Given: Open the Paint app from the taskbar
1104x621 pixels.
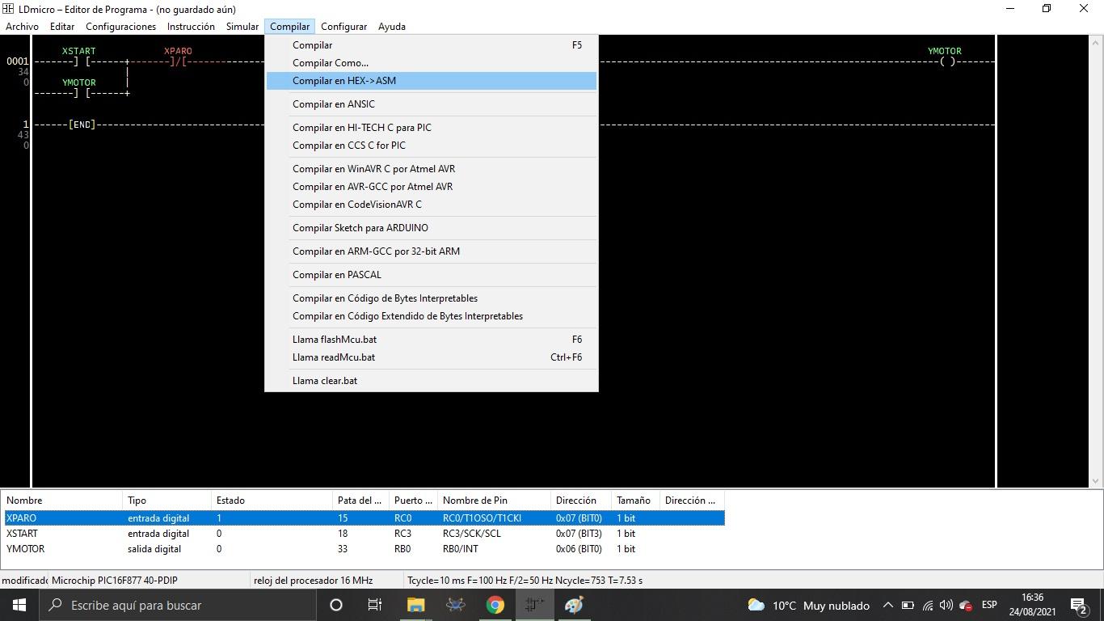Looking at the screenshot, I should (x=575, y=605).
